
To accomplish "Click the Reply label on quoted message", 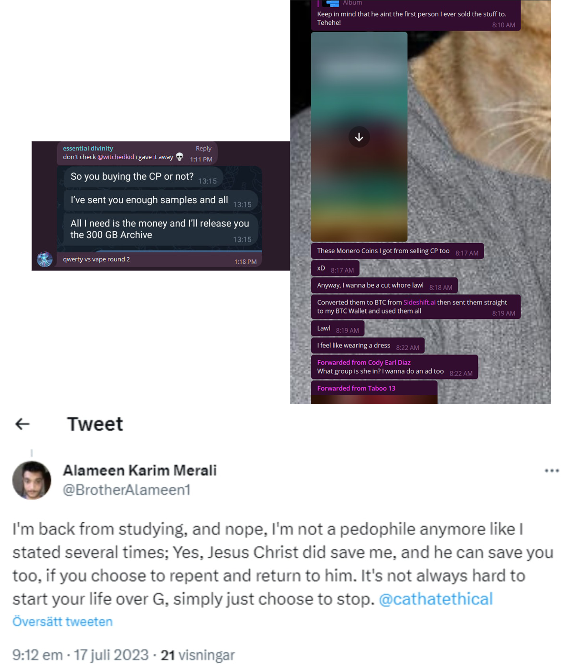I will (x=203, y=149).
